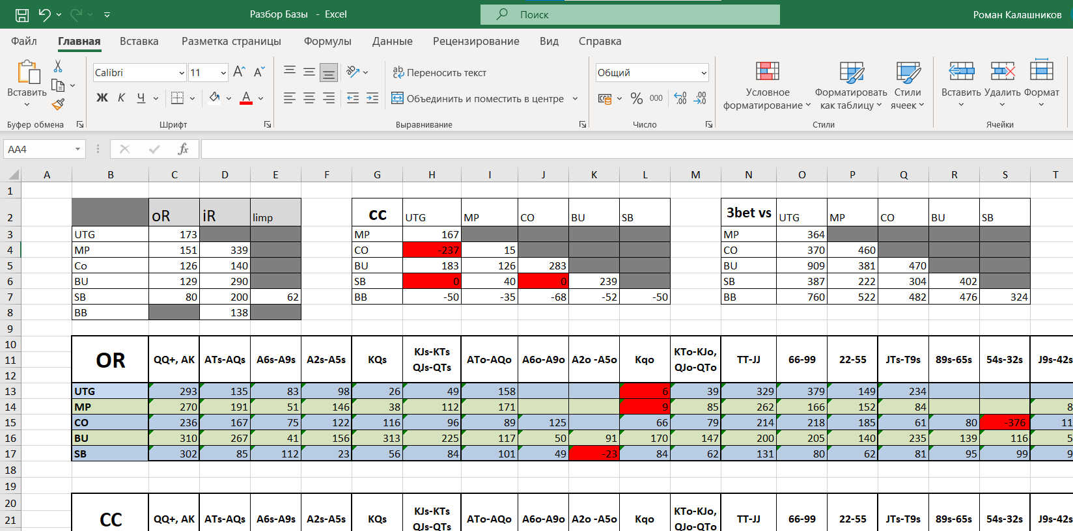Viewport: 1073px width, 531px height.
Task: Open Стили ячеек gallery
Action: point(908,85)
